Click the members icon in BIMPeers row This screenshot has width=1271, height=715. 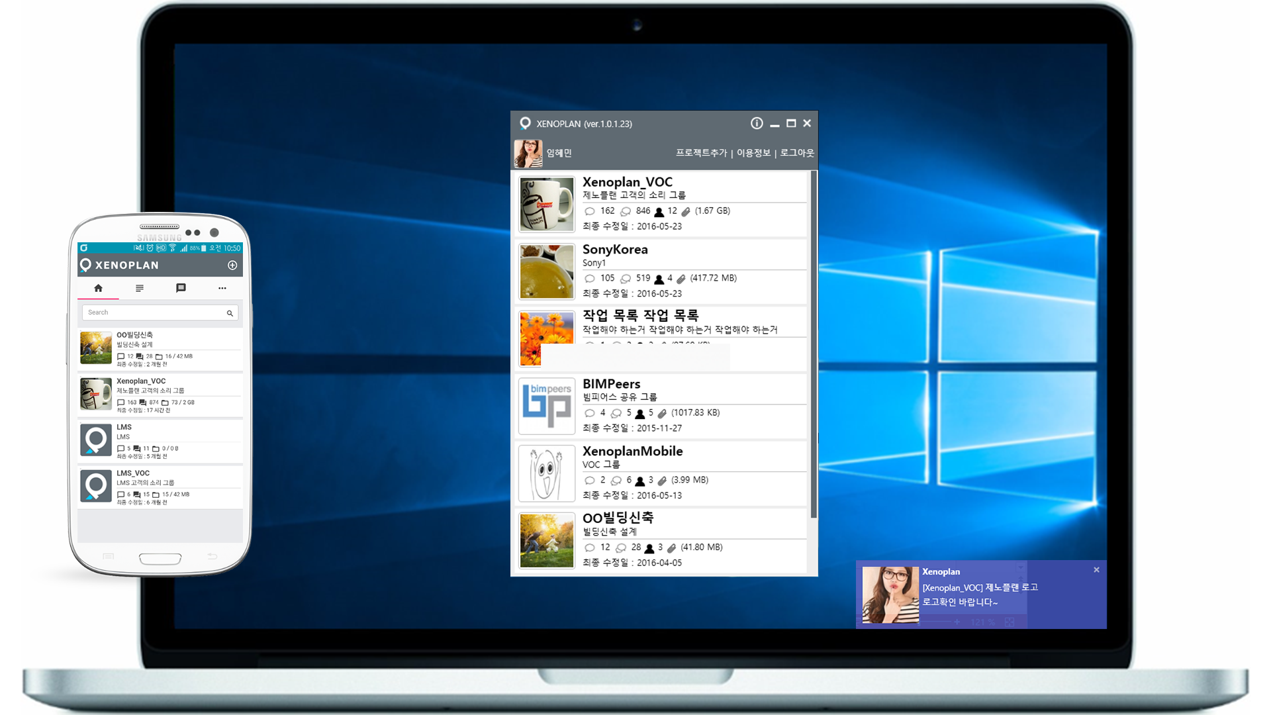(x=639, y=414)
